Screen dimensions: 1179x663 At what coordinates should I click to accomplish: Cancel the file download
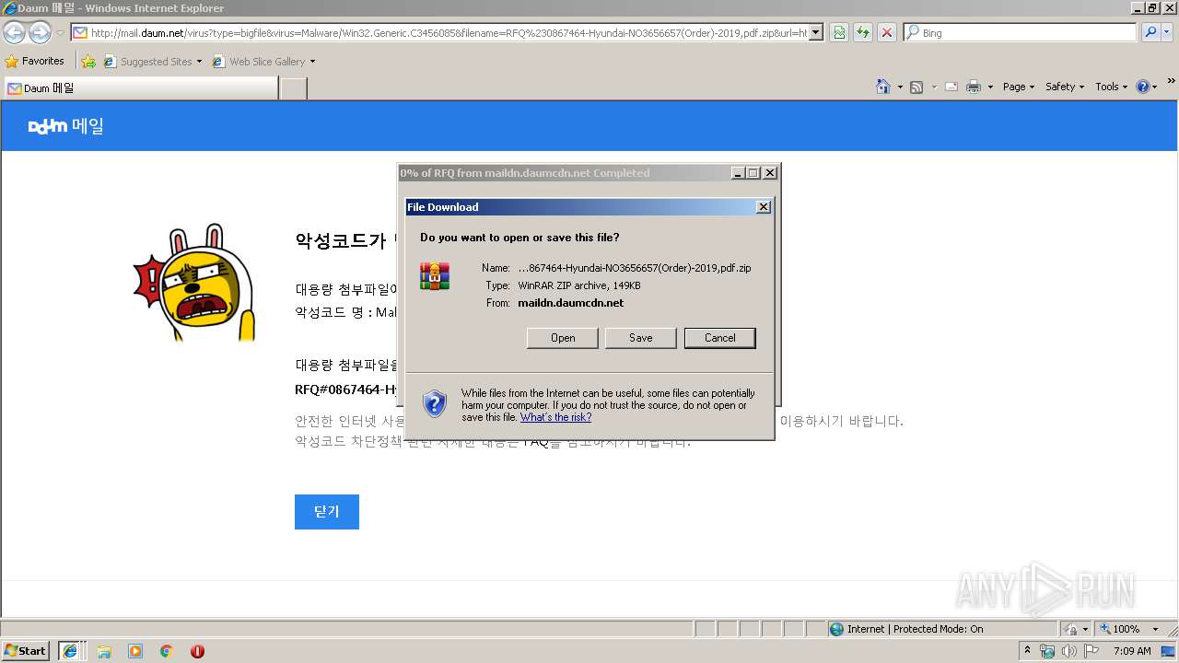720,338
